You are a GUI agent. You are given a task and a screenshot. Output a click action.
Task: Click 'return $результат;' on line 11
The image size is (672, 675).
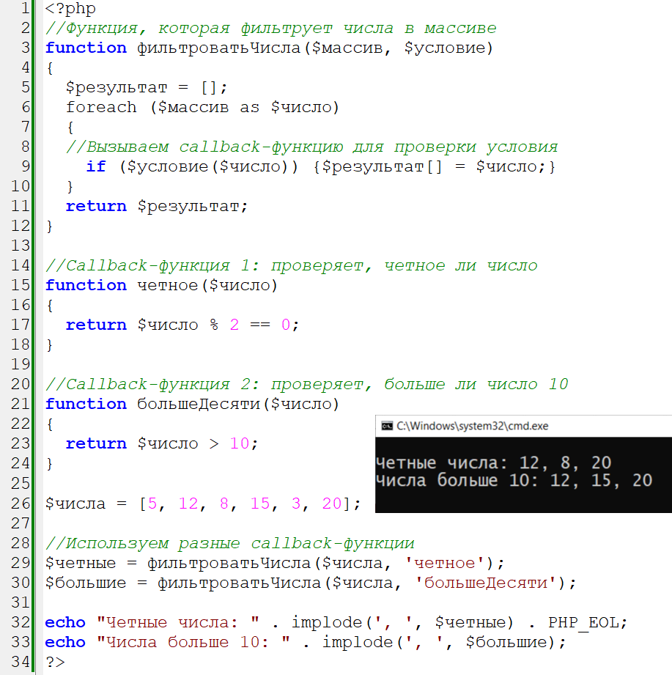[157, 207]
